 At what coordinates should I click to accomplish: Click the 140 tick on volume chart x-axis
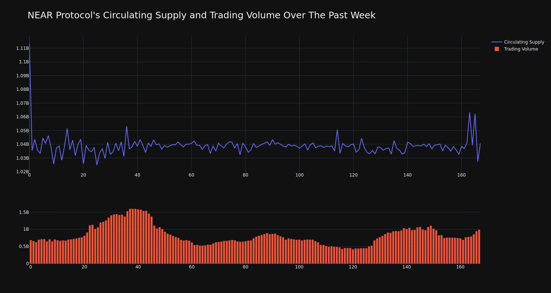(407, 267)
